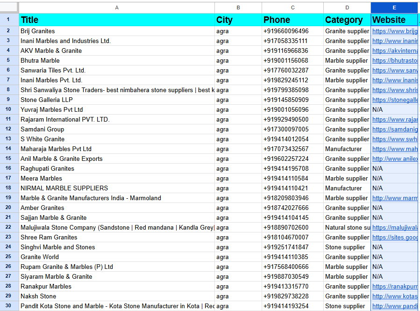This screenshot has height=311, width=420.
Task: Select column E header
Action: pos(394,7)
